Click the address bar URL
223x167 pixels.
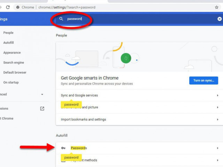67,7
